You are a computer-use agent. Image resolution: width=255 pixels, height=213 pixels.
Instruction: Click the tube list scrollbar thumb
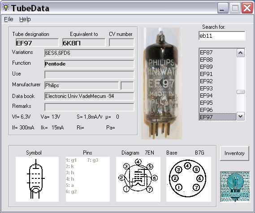(x=241, y=92)
